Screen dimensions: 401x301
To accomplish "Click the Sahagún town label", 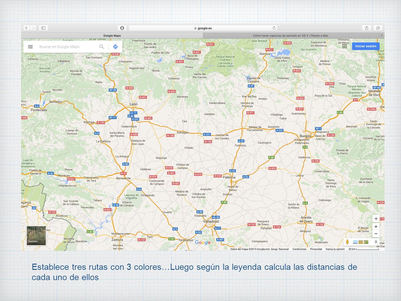I will (x=183, y=132).
